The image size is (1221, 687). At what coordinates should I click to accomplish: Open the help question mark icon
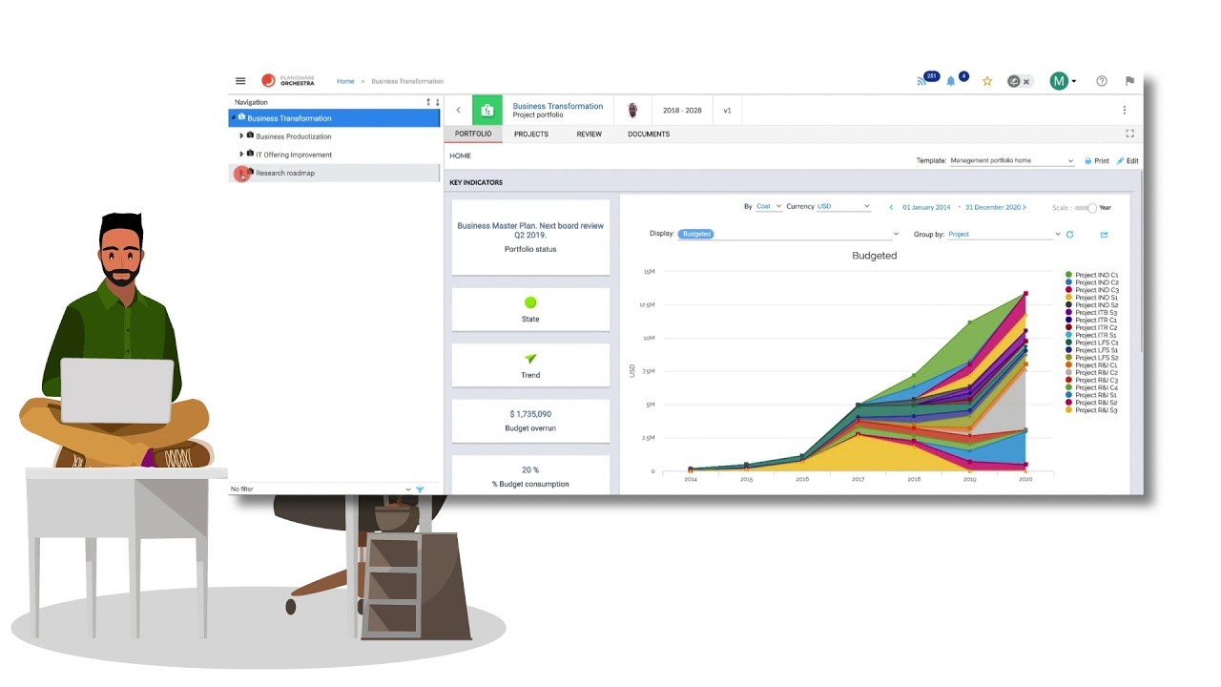click(1102, 81)
